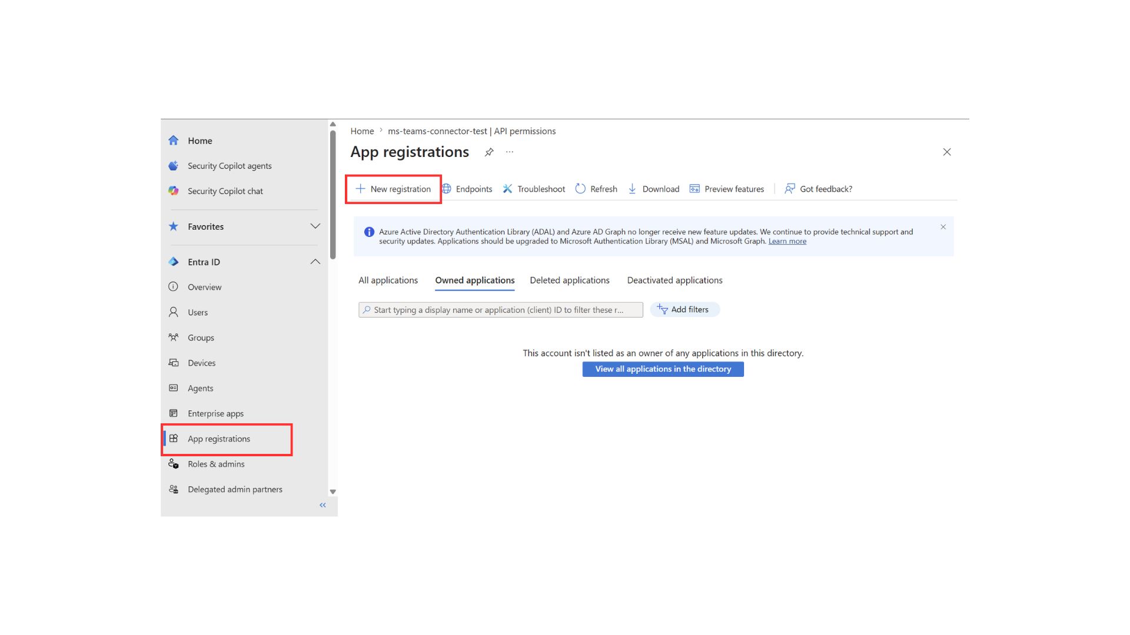Click View all applications in the directory

point(663,369)
